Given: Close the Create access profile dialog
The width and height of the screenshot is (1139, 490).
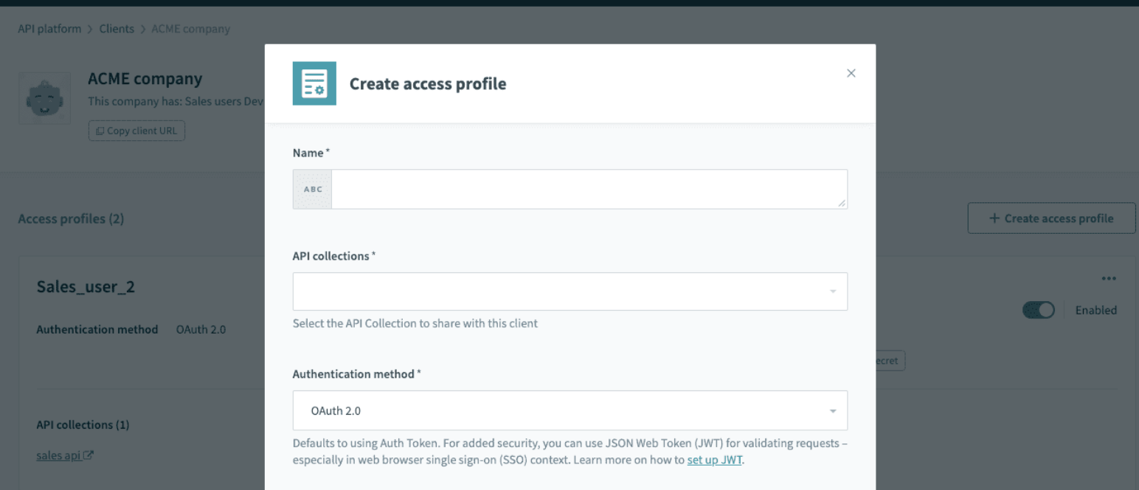Looking at the screenshot, I should pyautogui.click(x=851, y=73).
